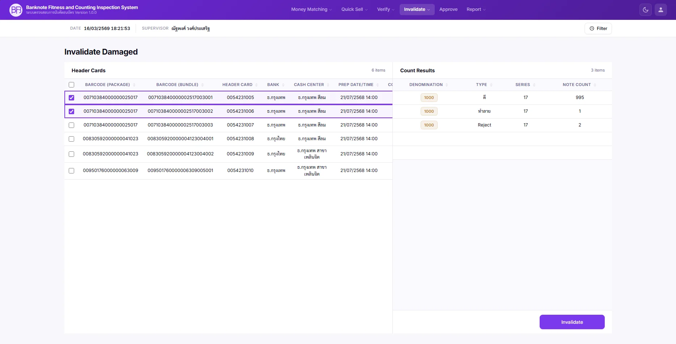Expand the Money Matching dropdown menu
Screen dimensions: 676x344
311,9
